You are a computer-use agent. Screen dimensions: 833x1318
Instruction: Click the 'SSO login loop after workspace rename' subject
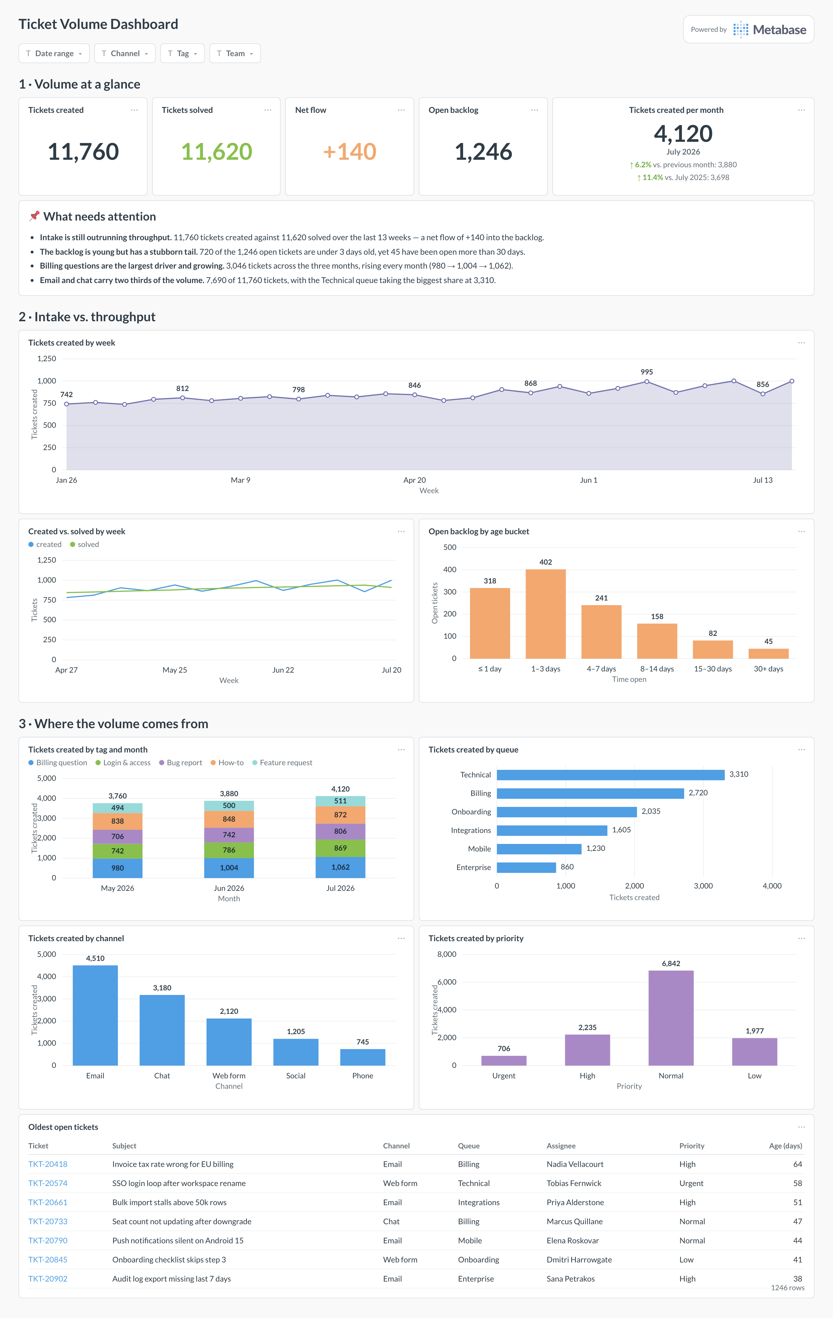click(x=179, y=1183)
